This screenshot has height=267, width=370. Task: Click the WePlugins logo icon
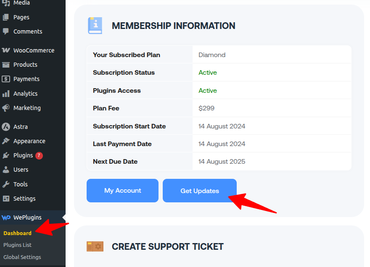(x=6, y=217)
